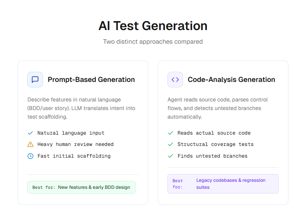Click checkmark beside Finds untested branches
This screenshot has height=222, width=306.
pyautogui.click(x=171, y=156)
